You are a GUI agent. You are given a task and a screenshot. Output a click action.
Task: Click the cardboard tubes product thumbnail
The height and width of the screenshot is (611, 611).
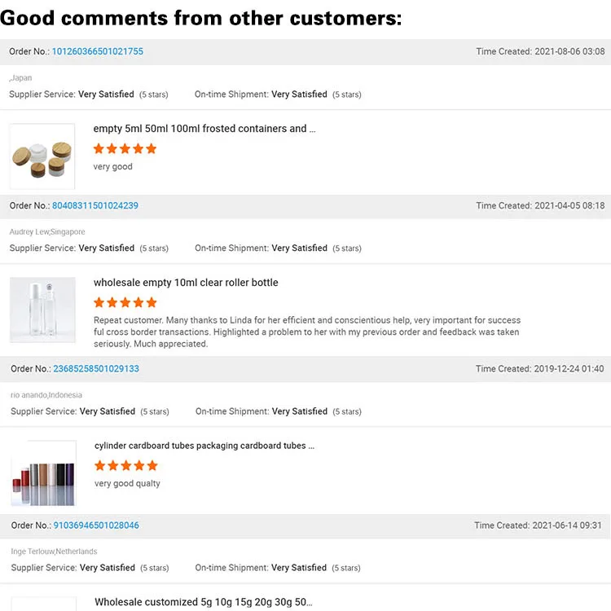[43, 473]
